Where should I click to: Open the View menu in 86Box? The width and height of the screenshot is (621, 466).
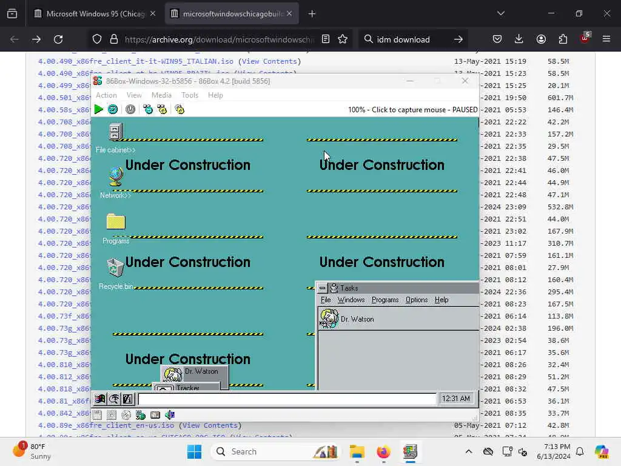pos(134,95)
